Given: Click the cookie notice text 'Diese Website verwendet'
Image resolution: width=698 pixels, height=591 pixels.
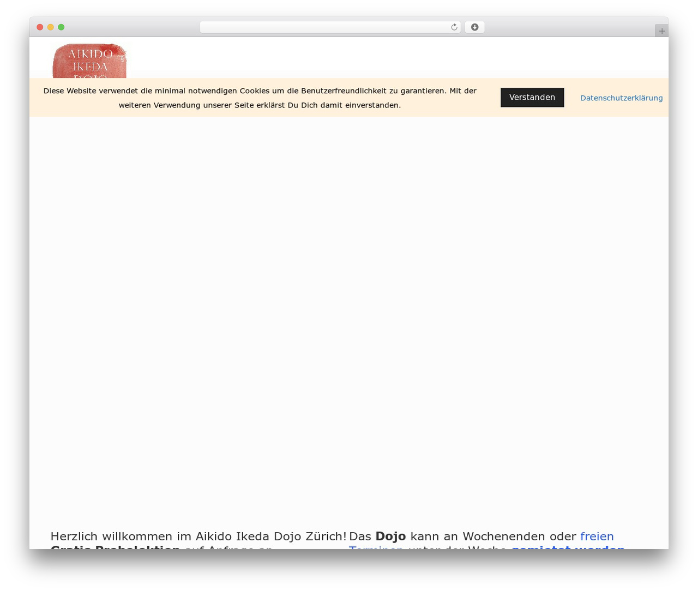Looking at the screenshot, I should (91, 91).
